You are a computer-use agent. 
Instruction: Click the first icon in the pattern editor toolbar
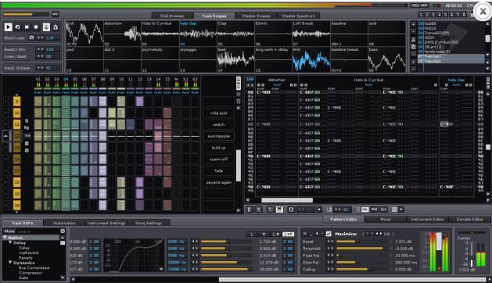pos(250,210)
